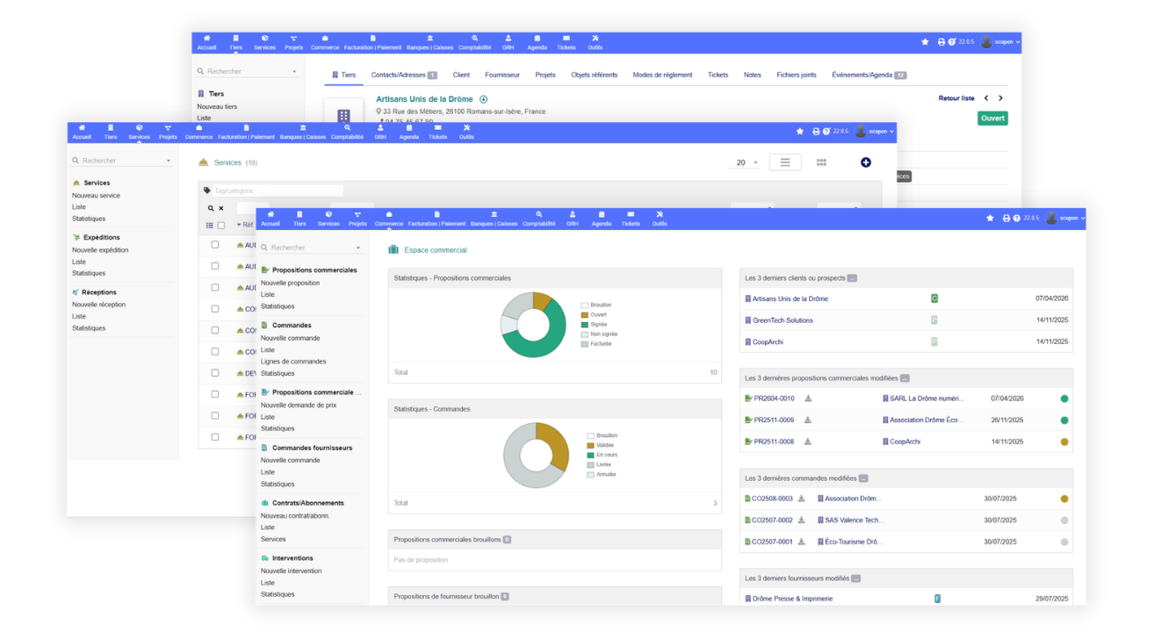Open Nouveau service link in Services window sidebar

[x=96, y=196]
